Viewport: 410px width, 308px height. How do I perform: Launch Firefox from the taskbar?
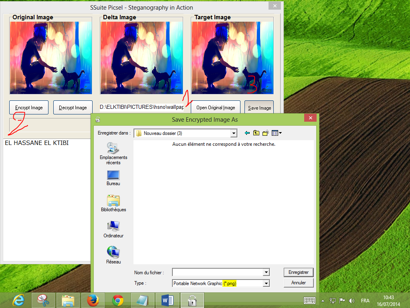(93, 300)
